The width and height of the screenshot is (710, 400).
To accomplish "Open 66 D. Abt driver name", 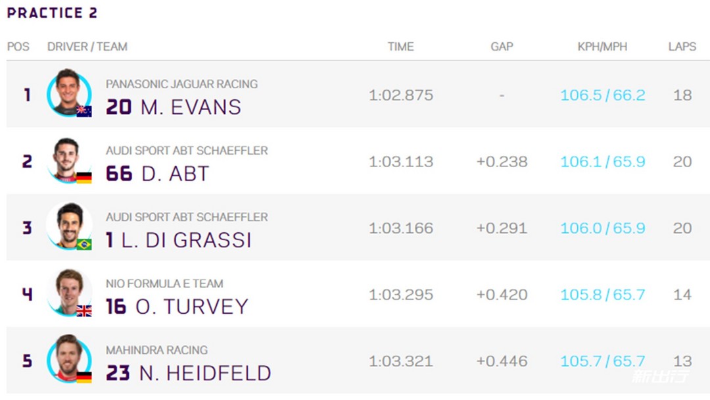I will 158,174.
